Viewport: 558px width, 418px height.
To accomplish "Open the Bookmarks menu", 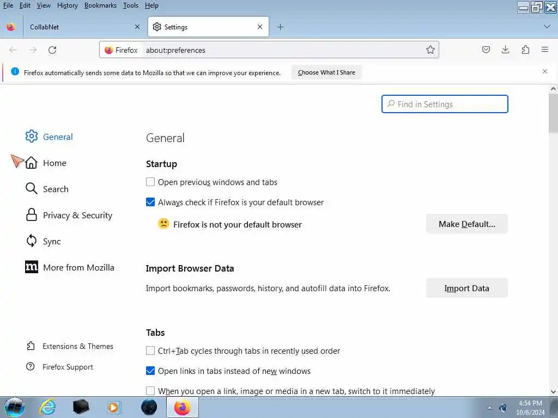I will [100, 5].
